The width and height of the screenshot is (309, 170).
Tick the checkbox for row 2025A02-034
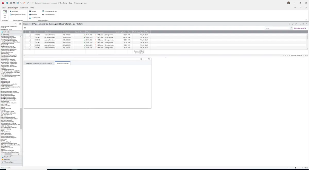[x=30, y=40]
